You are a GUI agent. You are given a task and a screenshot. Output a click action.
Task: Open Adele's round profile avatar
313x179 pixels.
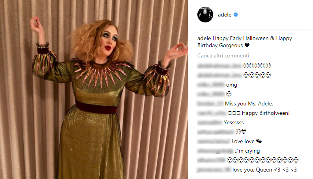pos(205,15)
